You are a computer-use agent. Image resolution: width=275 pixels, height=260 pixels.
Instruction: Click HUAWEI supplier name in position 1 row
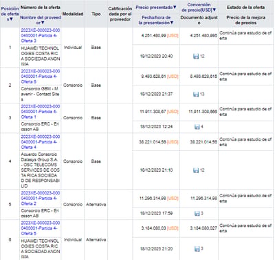pyautogui.click(x=41, y=56)
